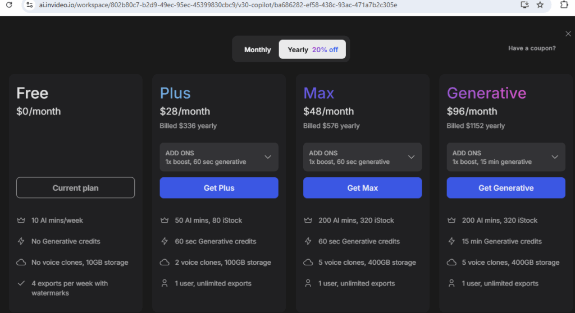Close the pricing dialog with the X
The width and height of the screenshot is (575, 313).
(568, 34)
